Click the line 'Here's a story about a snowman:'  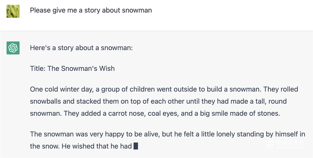coord(81,48)
